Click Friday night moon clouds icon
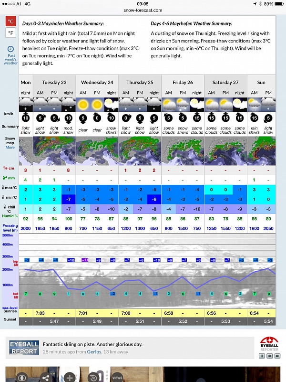This screenshot has width=286, height=382. click(x=197, y=105)
